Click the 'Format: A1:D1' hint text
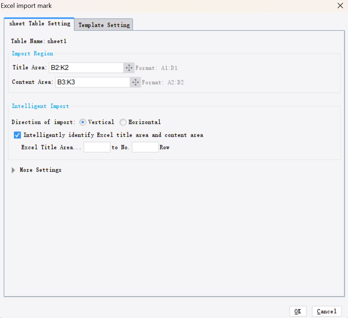 [x=156, y=68]
